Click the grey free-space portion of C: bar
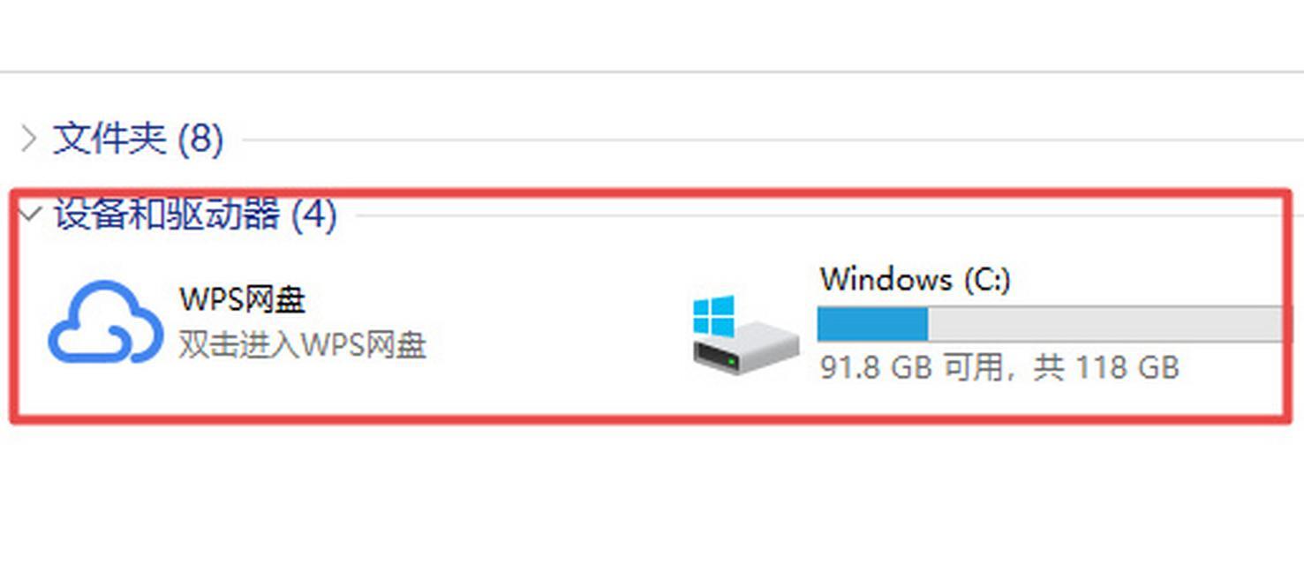The image size is (1304, 565). [1104, 324]
